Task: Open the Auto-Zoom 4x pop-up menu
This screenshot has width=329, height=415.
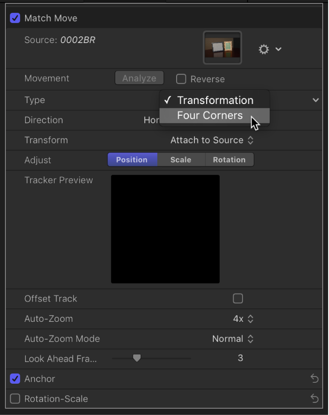Action: click(243, 319)
